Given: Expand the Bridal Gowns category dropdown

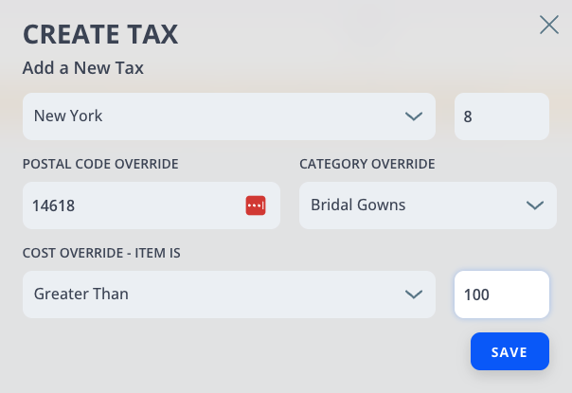Looking at the screenshot, I should click(428, 205).
